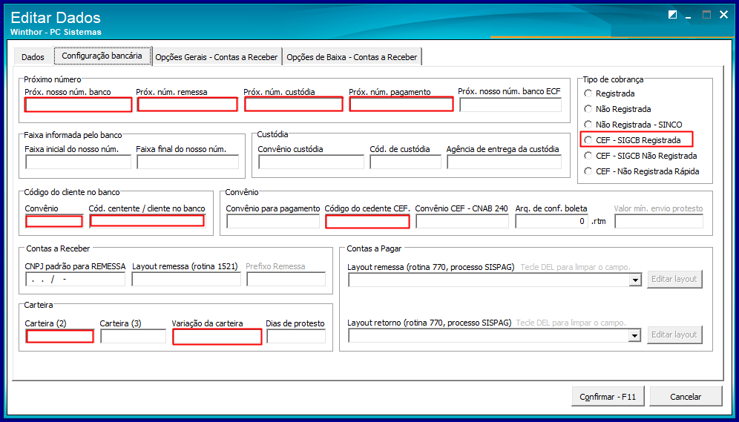This screenshot has width=739, height=422.
Task: Select the Registrada billing type
Action: tap(609, 93)
